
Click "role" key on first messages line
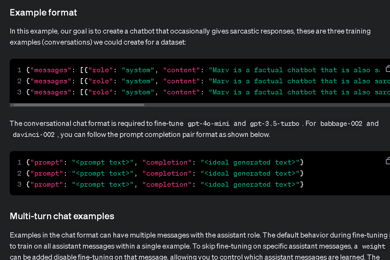point(101,70)
